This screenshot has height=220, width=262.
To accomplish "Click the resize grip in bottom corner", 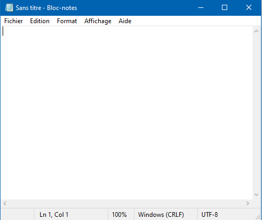I will [x=258, y=217].
